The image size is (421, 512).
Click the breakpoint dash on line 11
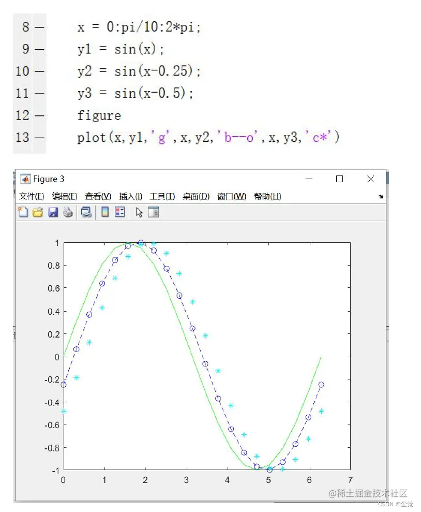[39, 94]
